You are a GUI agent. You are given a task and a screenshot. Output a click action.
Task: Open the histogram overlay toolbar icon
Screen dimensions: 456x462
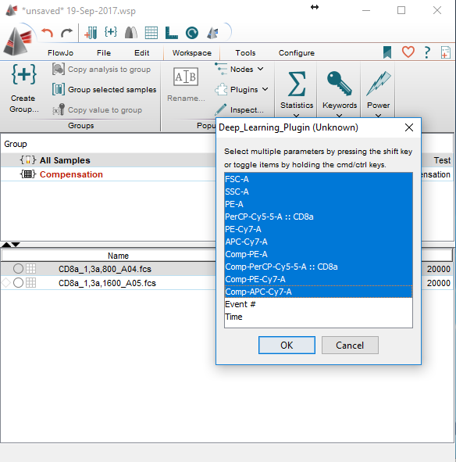click(x=131, y=33)
